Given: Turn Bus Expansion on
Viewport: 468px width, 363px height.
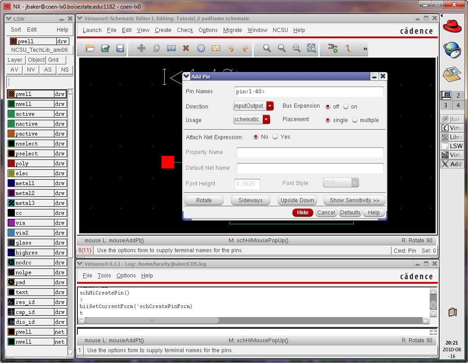Looking at the screenshot, I should click(x=346, y=107).
